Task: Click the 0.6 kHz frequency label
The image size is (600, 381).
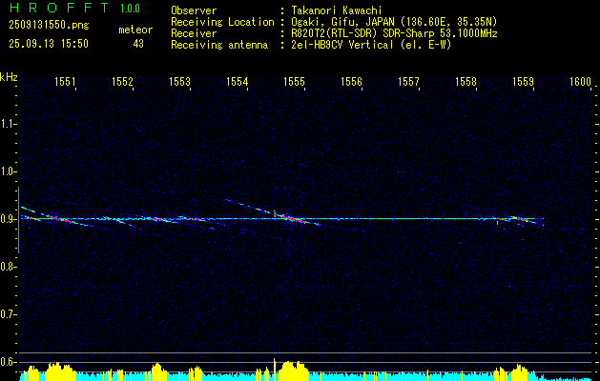Action: (x=8, y=362)
